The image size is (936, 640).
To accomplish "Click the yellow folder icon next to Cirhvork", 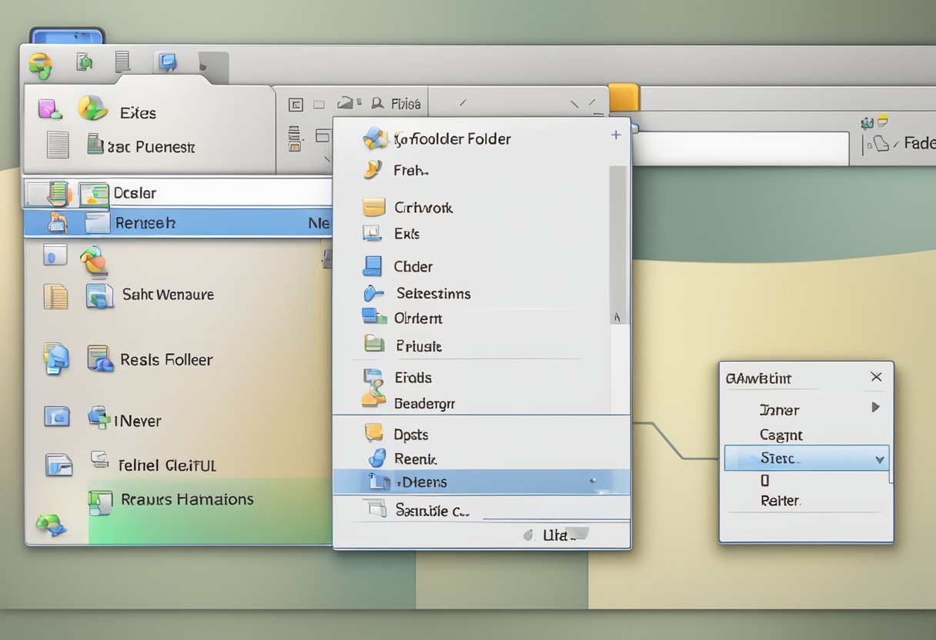I will click(373, 207).
